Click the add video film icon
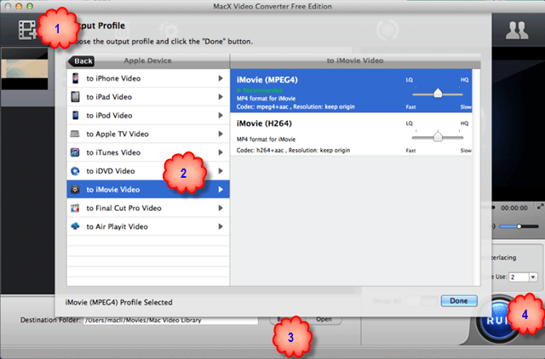The width and height of the screenshot is (545, 359). tap(27, 30)
